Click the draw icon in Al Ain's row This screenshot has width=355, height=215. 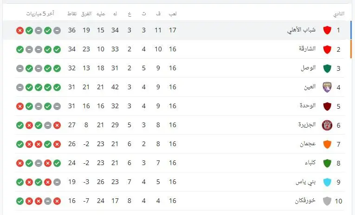coord(20,87)
